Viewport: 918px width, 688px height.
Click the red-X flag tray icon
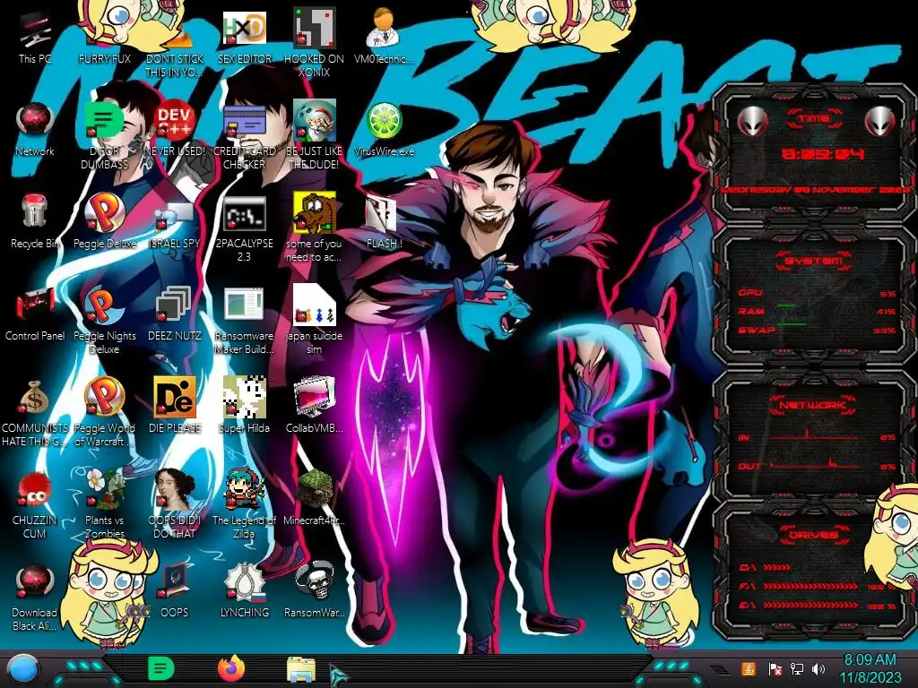[774, 668]
